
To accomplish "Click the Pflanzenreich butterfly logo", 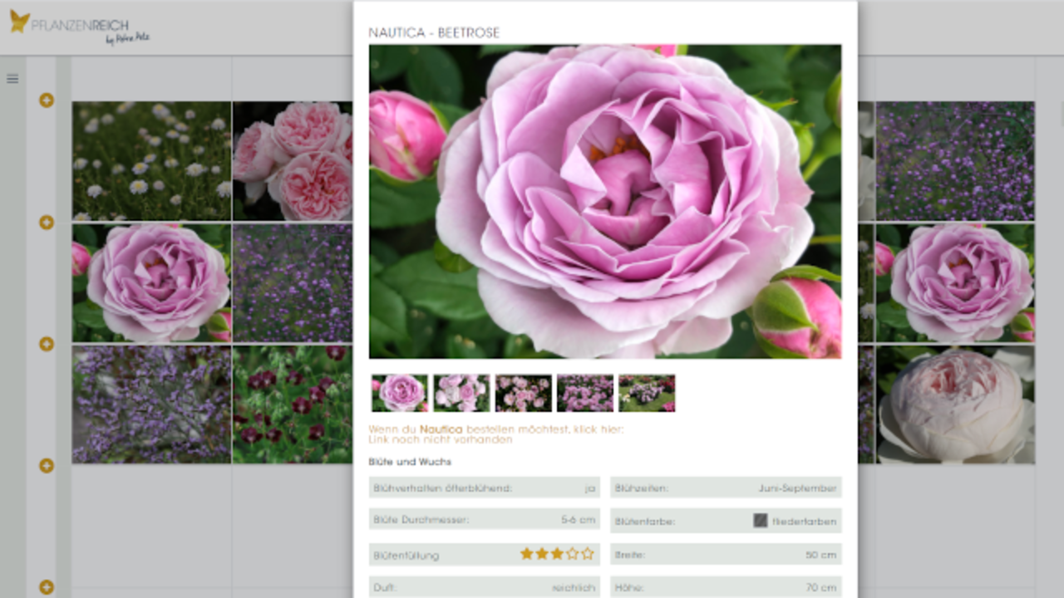I will (20, 22).
